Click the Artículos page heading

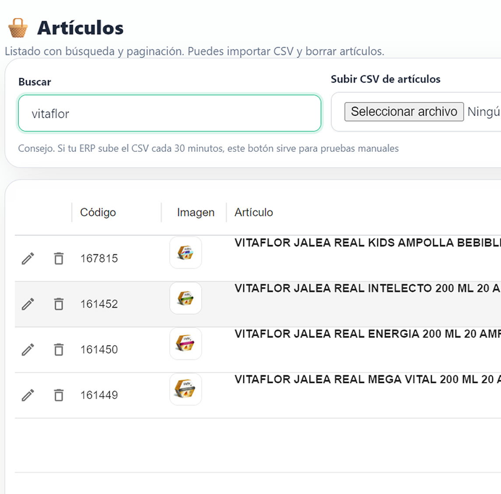tap(79, 27)
